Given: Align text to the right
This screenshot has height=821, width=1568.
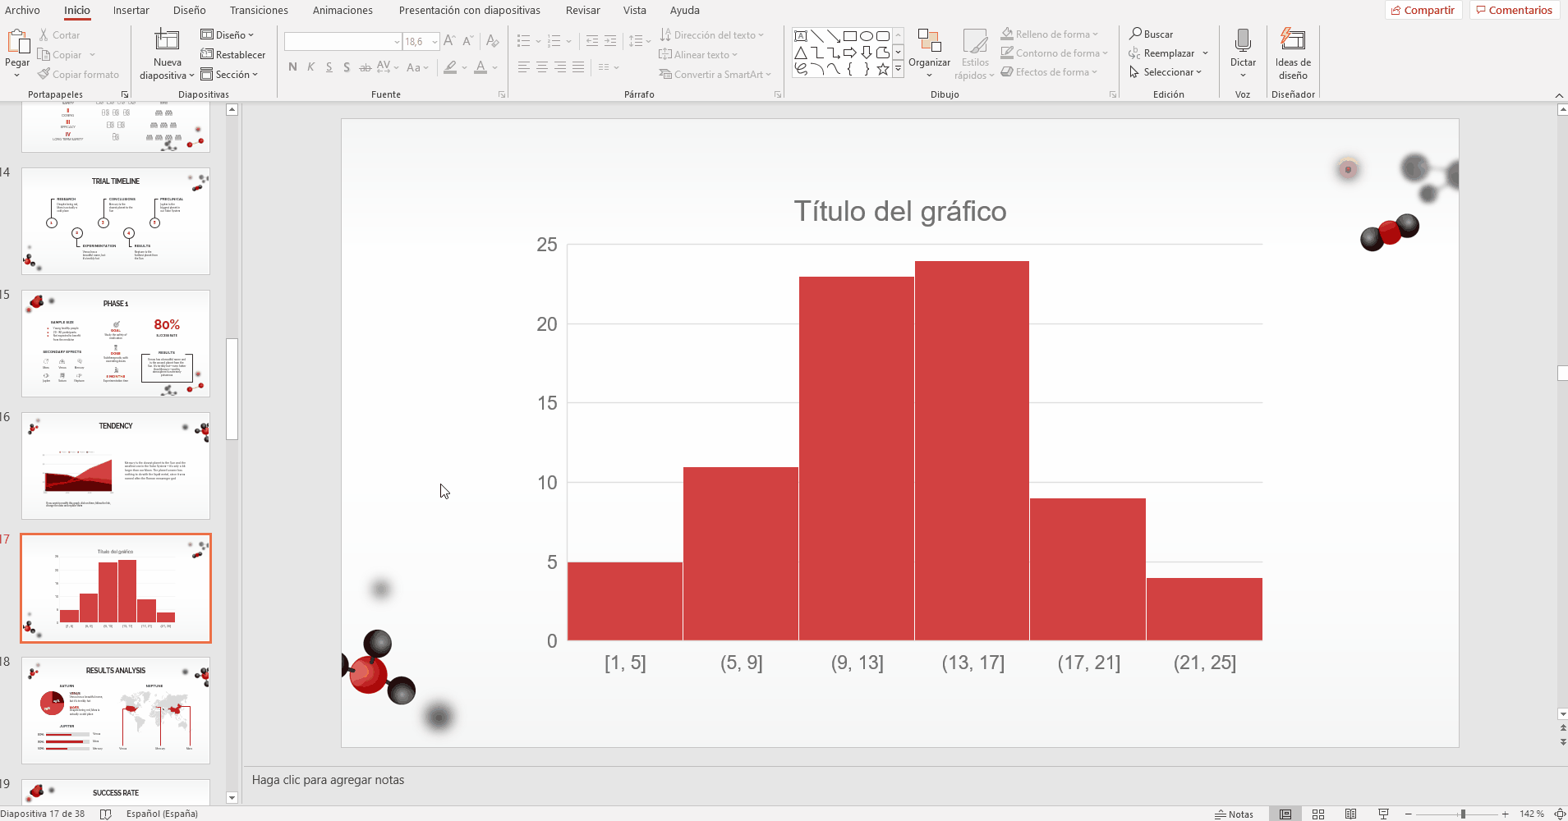Looking at the screenshot, I should (560, 67).
